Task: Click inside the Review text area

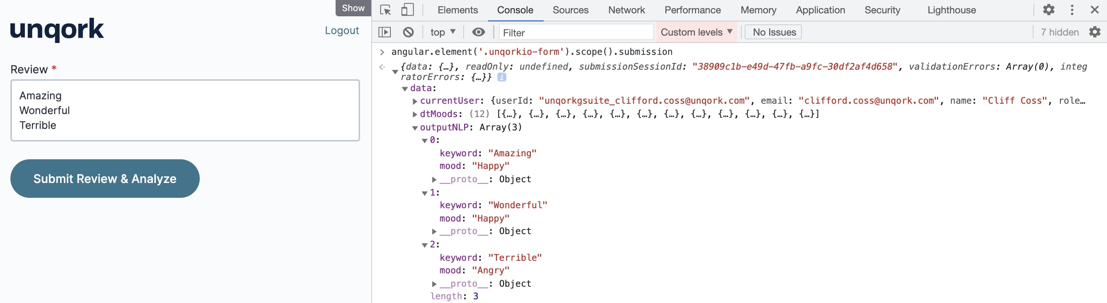Action: point(185,110)
